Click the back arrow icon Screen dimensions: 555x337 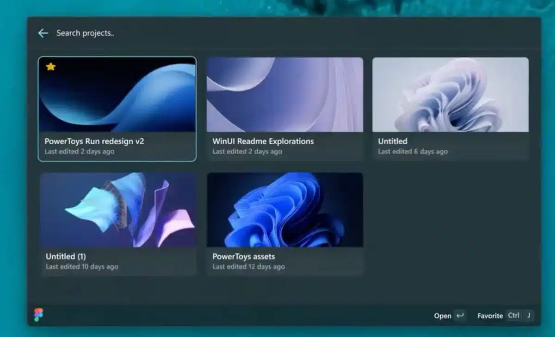tap(43, 33)
